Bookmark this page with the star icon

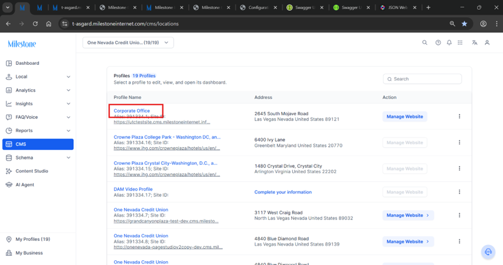(x=464, y=24)
